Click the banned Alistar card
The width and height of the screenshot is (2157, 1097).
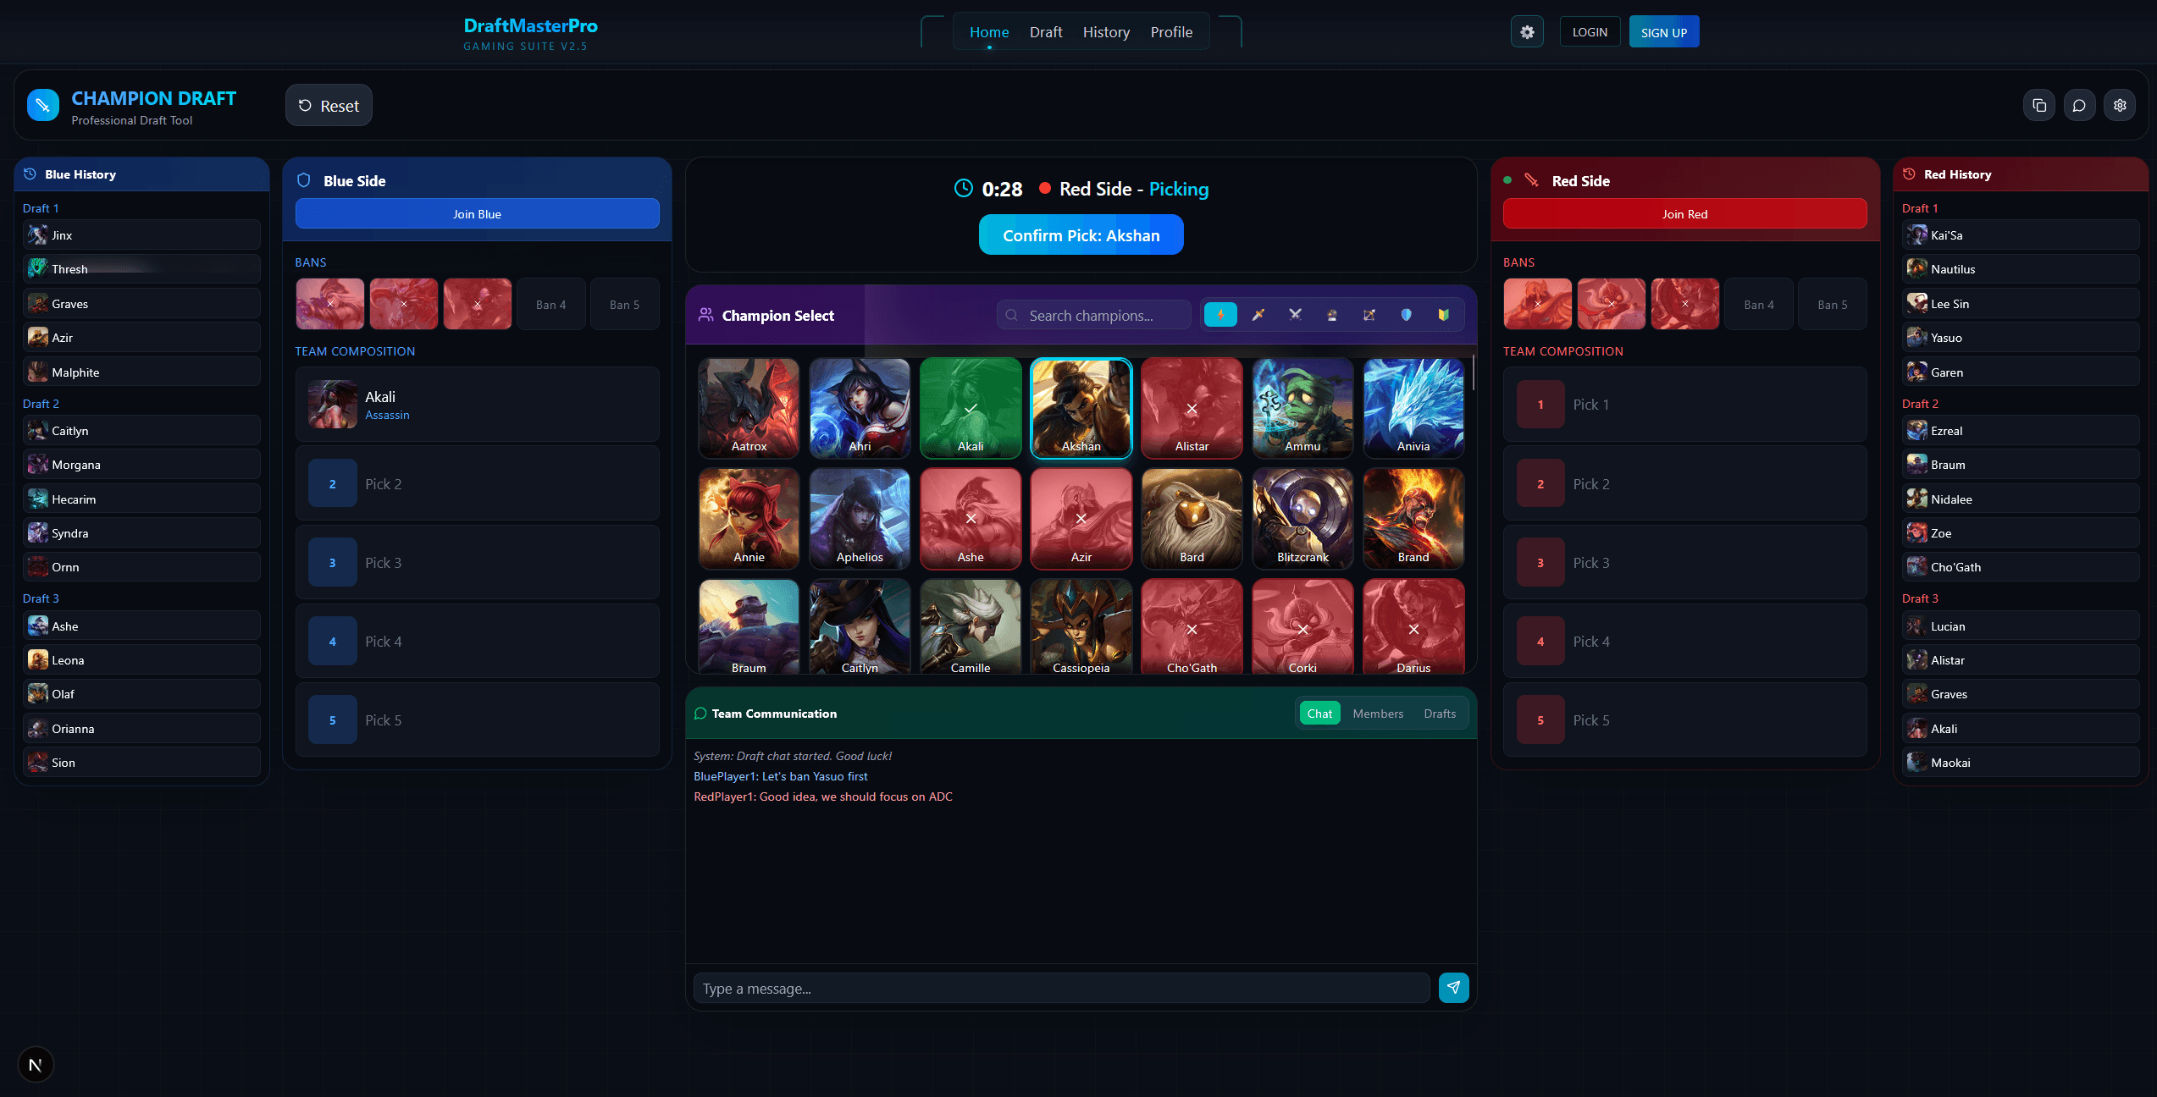(1192, 408)
